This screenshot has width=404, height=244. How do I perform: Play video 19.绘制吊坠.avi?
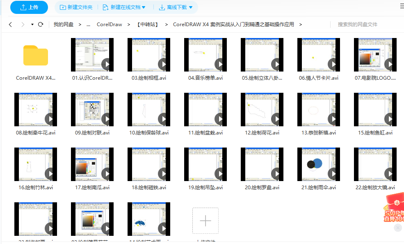[x=205, y=164]
